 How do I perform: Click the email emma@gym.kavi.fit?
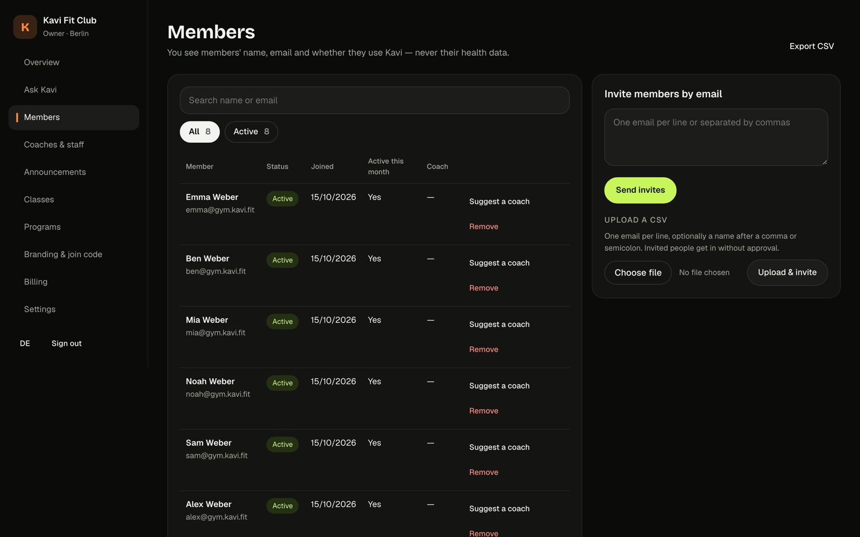click(x=220, y=210)
